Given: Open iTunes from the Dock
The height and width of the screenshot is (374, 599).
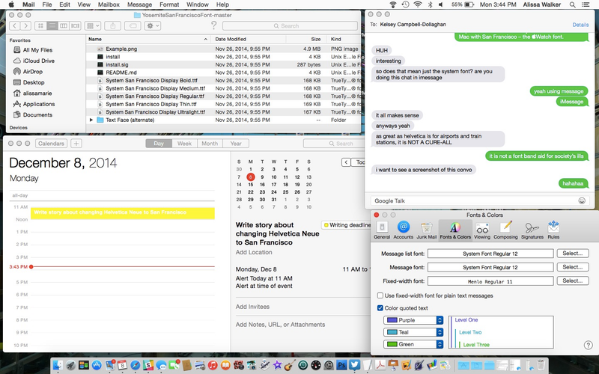Looking at the screenshot, I should [x=213, y=365].
